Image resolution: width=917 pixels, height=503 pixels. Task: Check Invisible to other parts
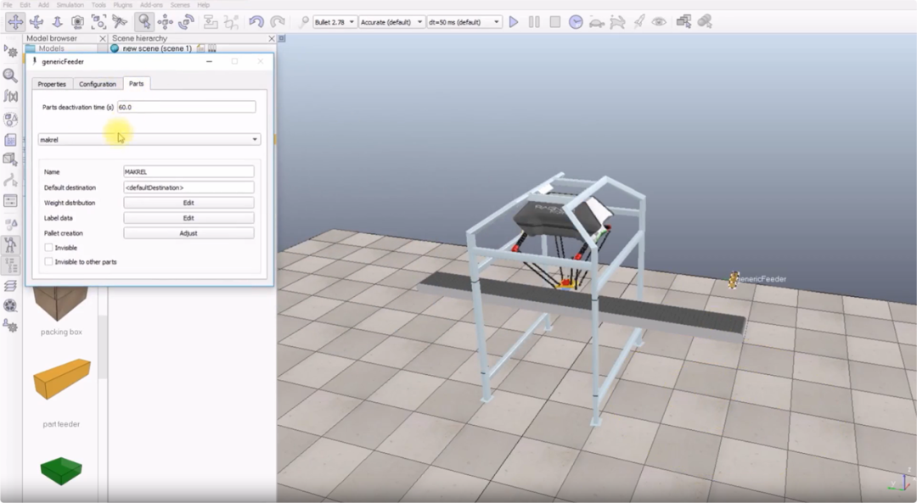click(x=48, y=262)
